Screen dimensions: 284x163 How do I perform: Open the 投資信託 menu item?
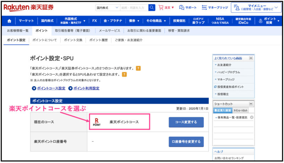pyautogui.click(x=179, y=21)
